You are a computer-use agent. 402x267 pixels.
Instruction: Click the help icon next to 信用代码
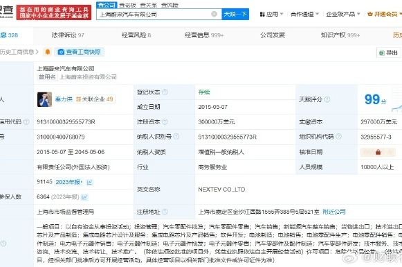26,121
